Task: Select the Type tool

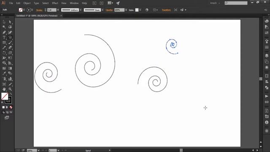Action: (x=4, y=38)
